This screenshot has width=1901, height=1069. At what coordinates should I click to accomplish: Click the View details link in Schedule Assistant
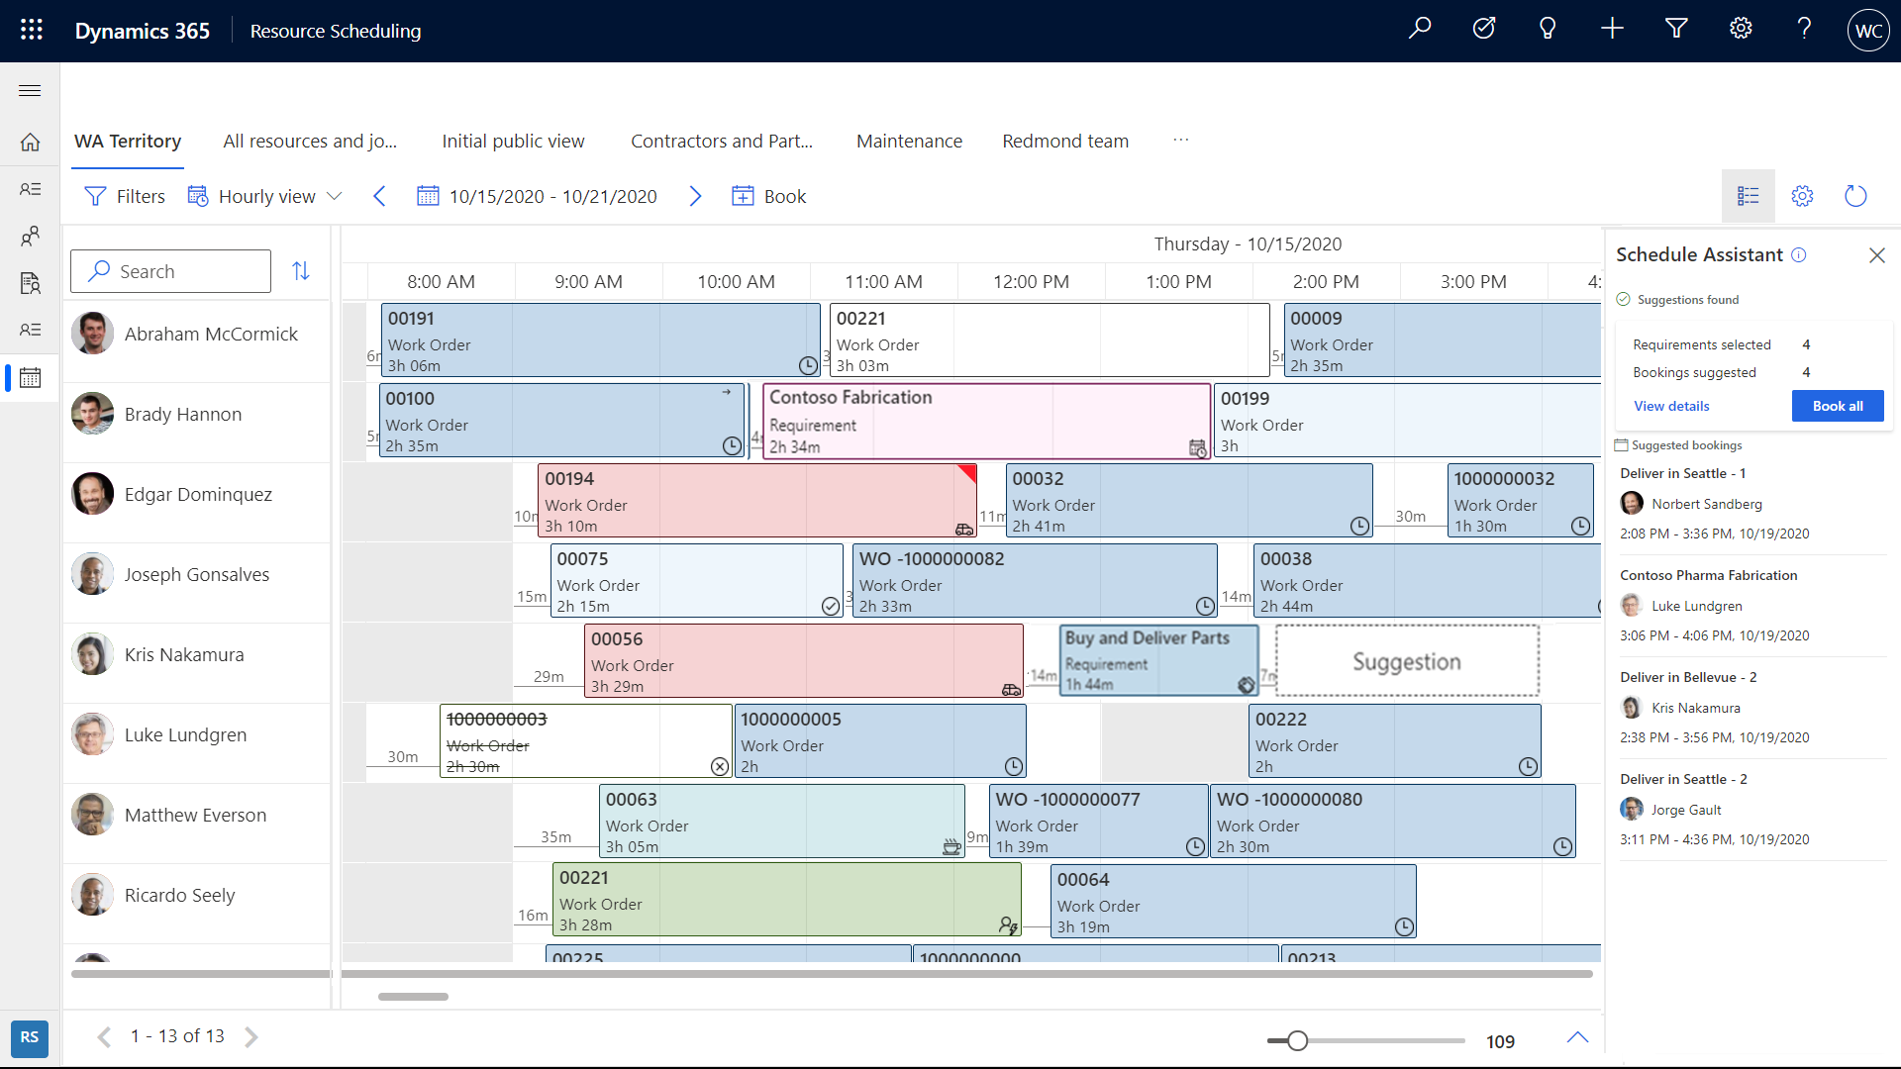1671,406
